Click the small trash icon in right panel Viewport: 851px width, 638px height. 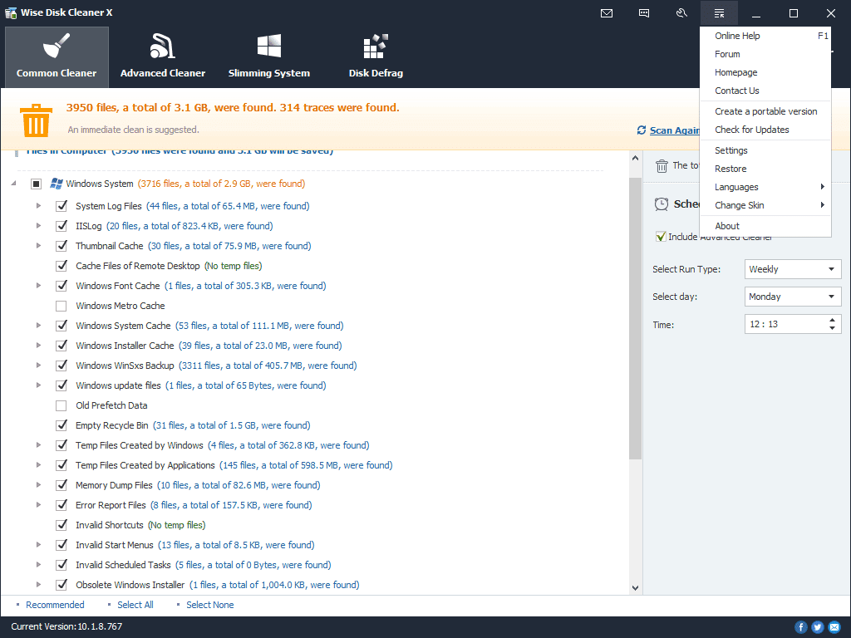[662, 166]
